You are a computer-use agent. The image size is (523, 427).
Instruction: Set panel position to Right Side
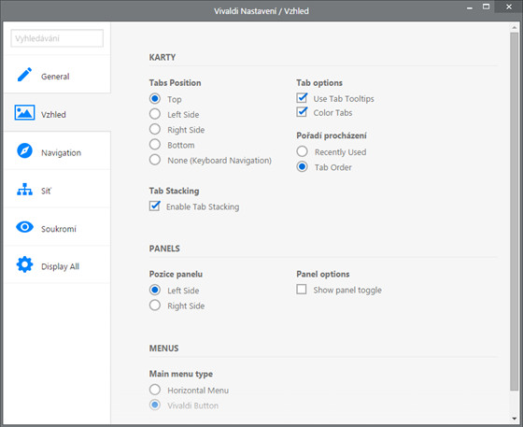[155, 306]
